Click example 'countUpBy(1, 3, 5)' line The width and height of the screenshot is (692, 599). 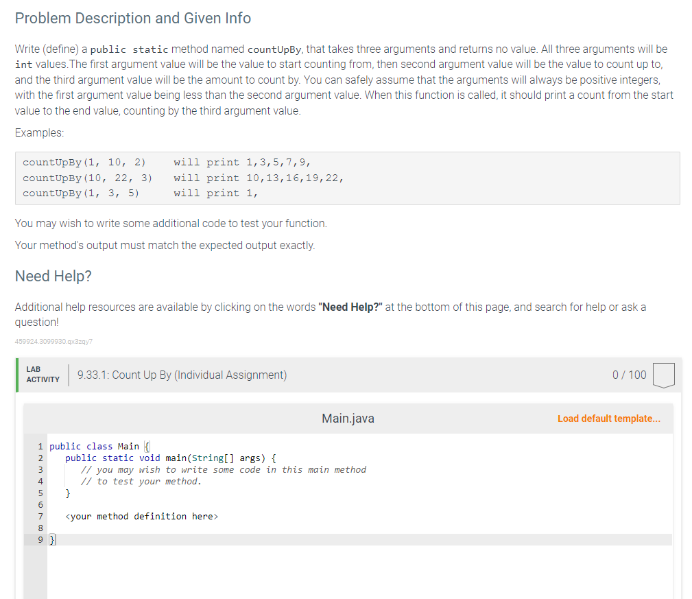click(x=141, y=193)
